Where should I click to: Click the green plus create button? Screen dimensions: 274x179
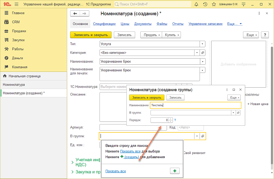175,171
